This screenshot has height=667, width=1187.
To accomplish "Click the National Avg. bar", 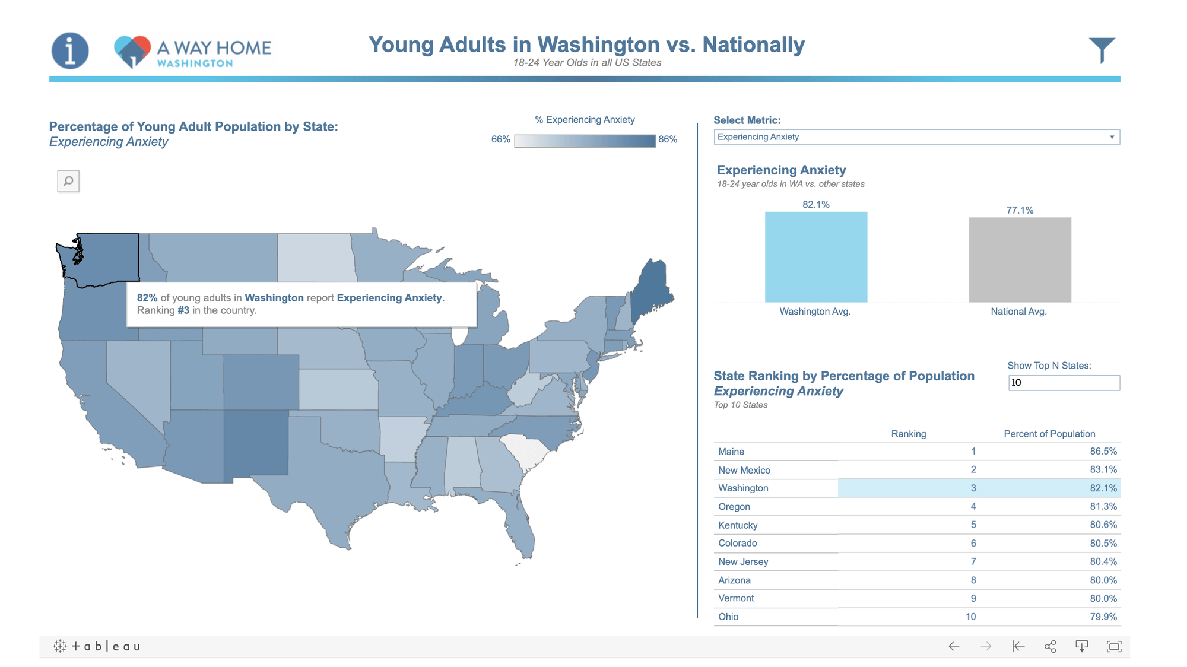I will click(x=1018, y=261).
